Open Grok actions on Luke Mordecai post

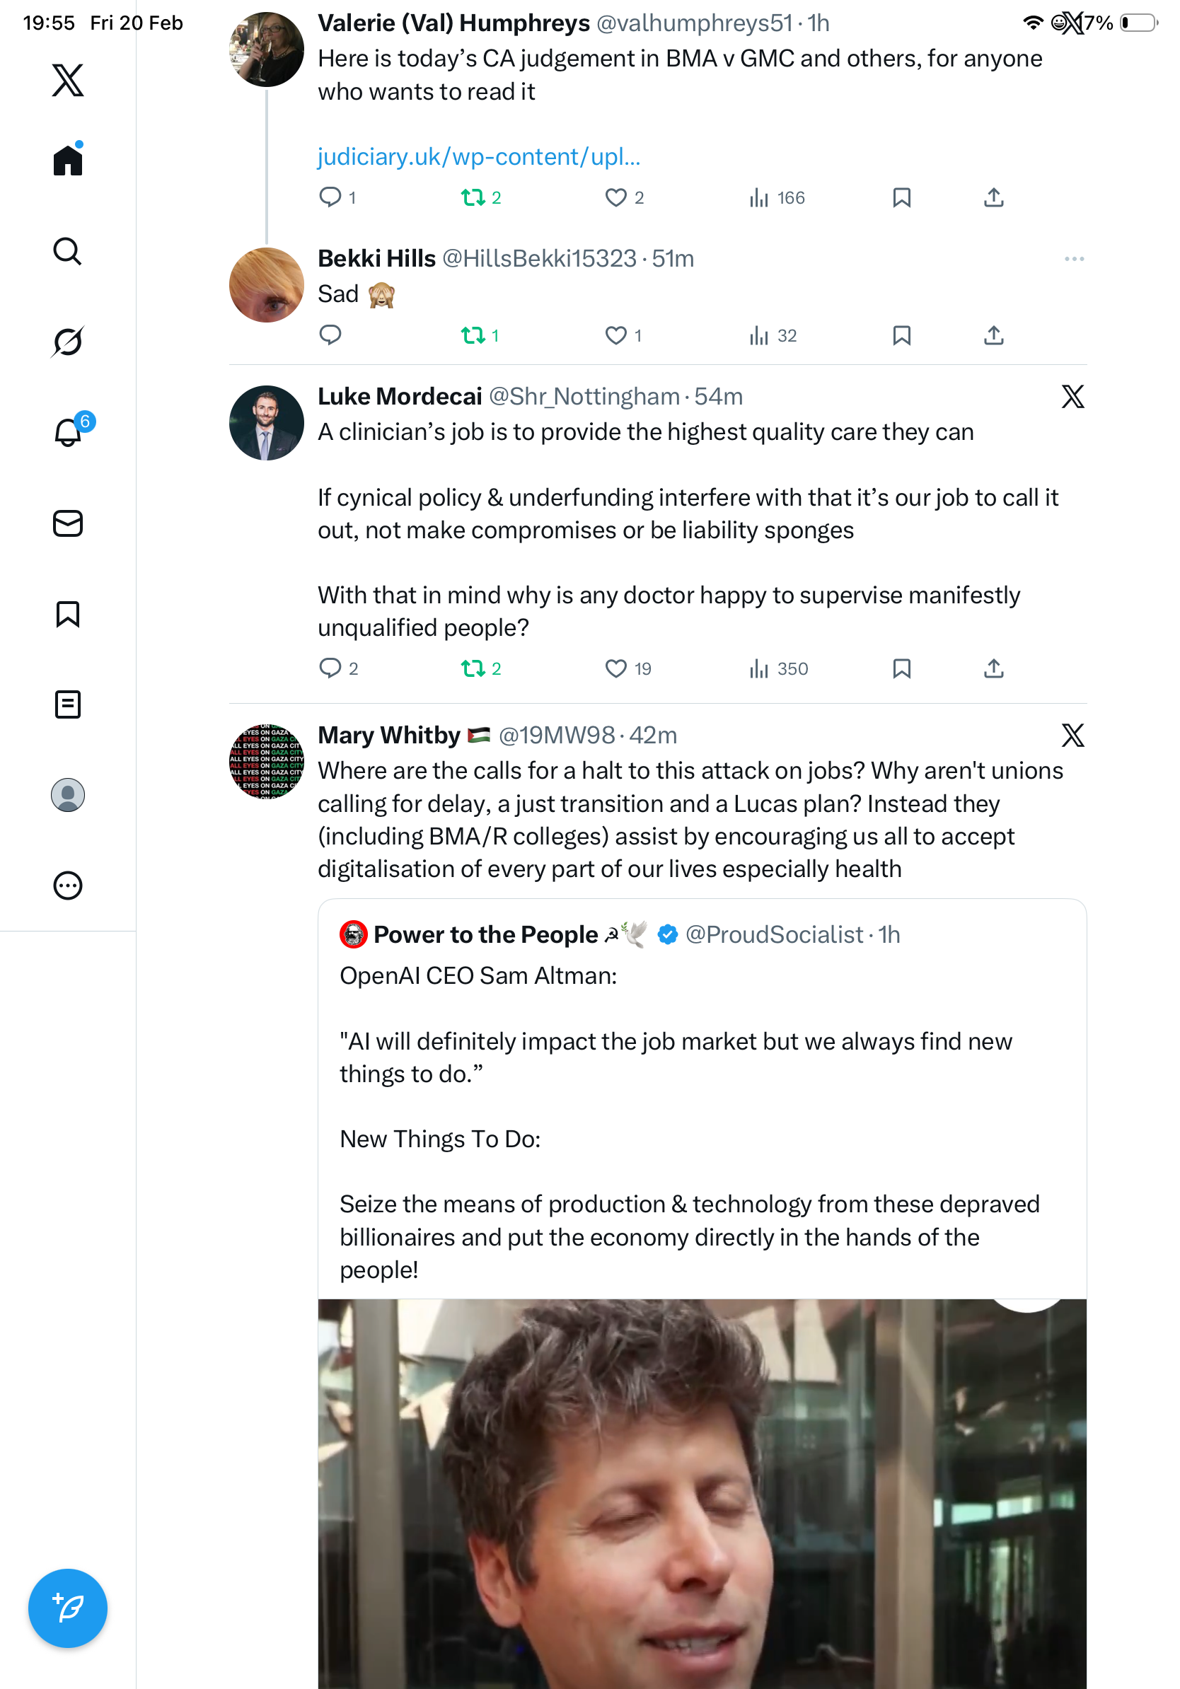(1072, 397)
